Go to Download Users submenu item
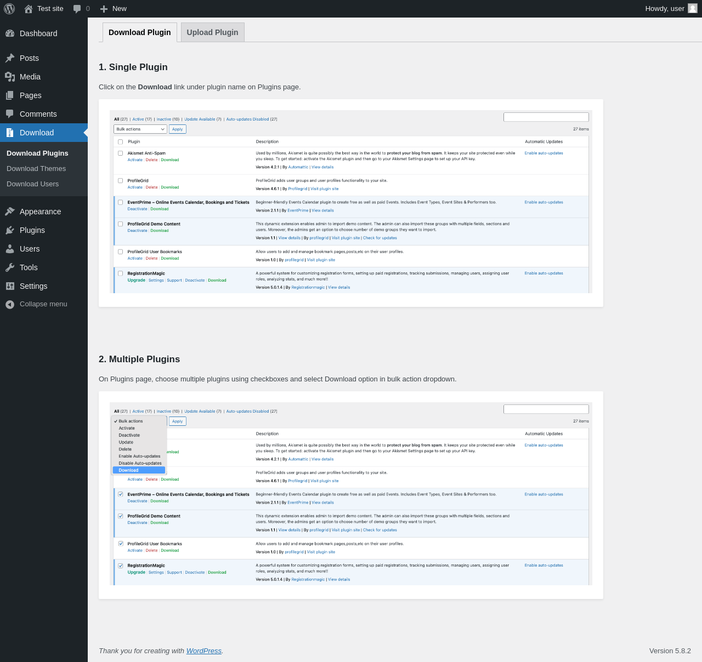Screen dimensions: 702x662 click(x=32, y=184)
